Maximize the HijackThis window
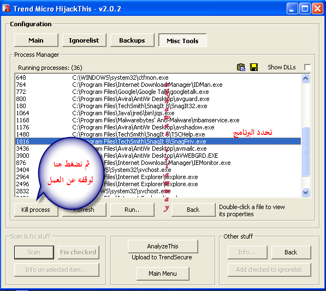 [305, 9]
